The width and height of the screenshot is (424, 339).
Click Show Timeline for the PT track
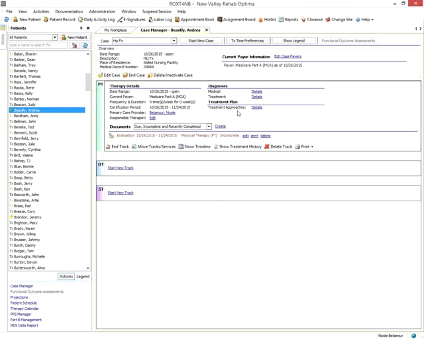coord(194,146)
